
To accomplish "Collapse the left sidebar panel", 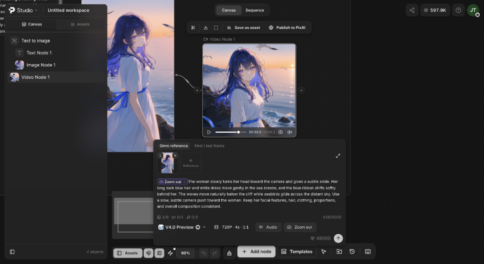I will point(12,252).
